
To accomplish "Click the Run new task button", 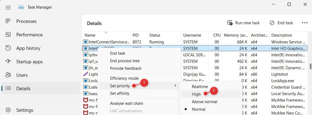I will pos(243,23).
